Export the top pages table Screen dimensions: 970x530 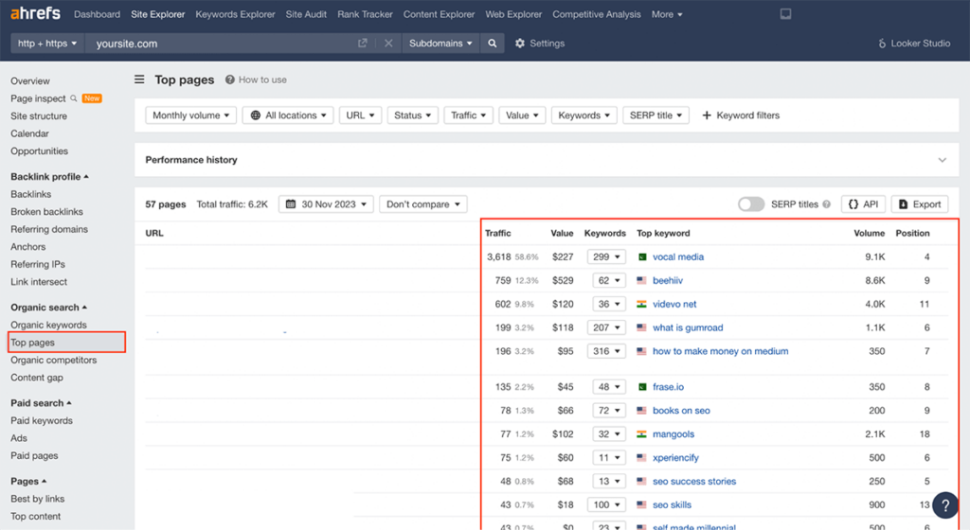pos(920,204)
